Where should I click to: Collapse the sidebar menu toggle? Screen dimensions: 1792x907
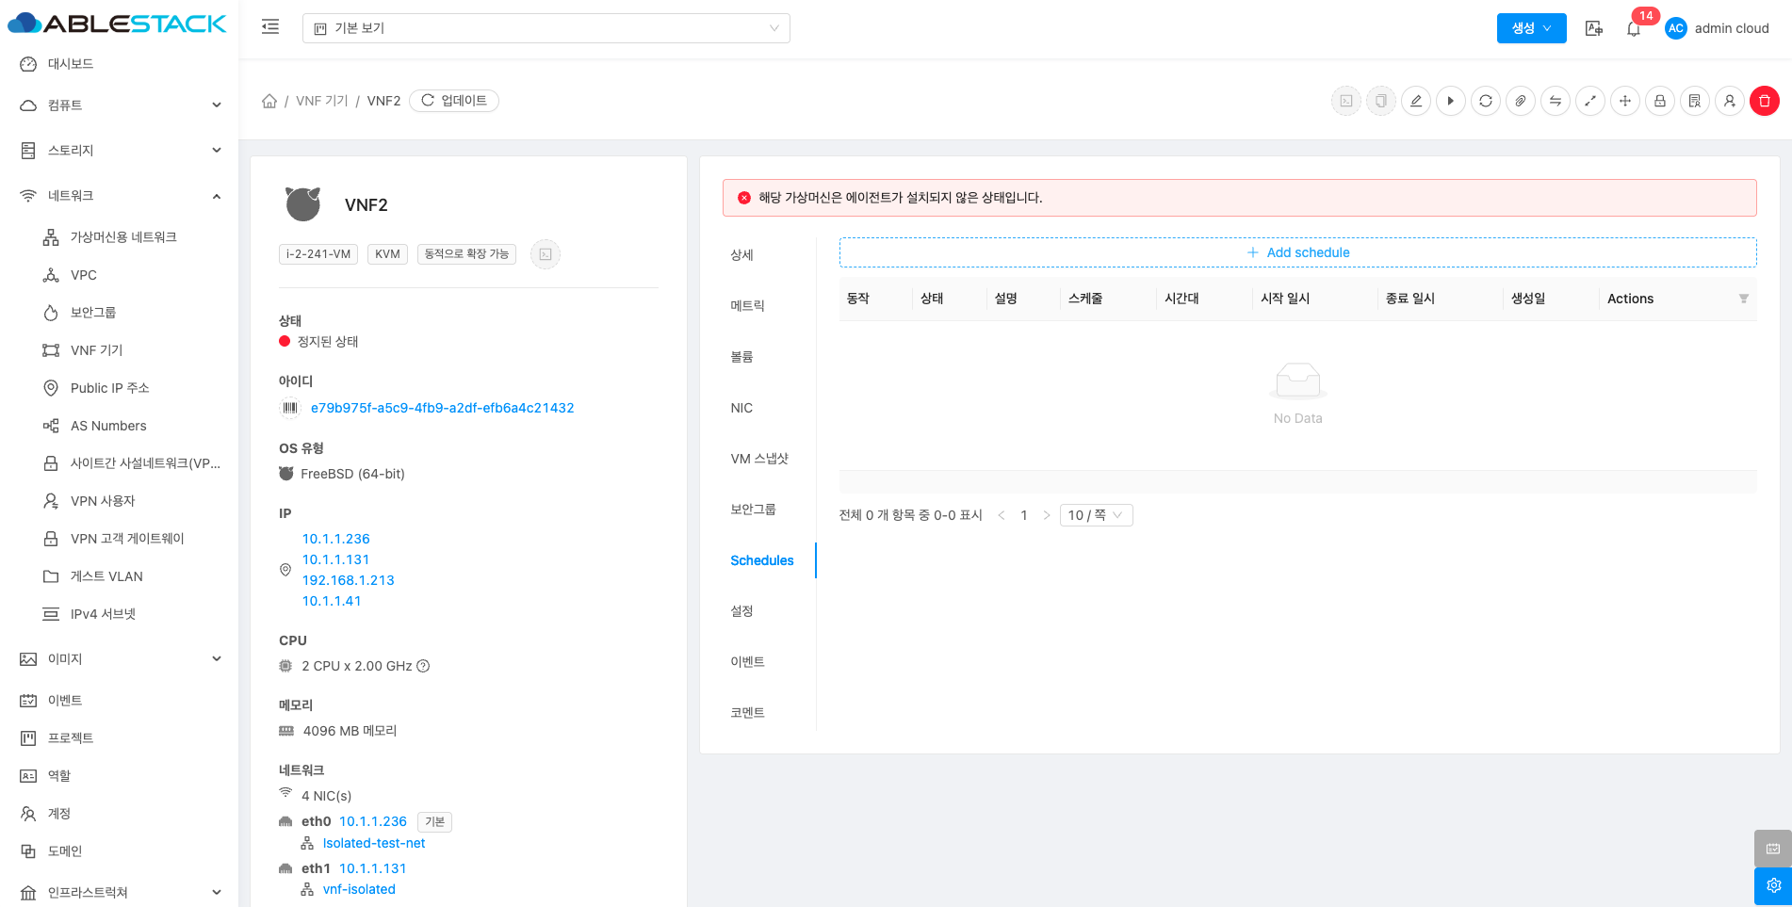click(x=270, y=27)
